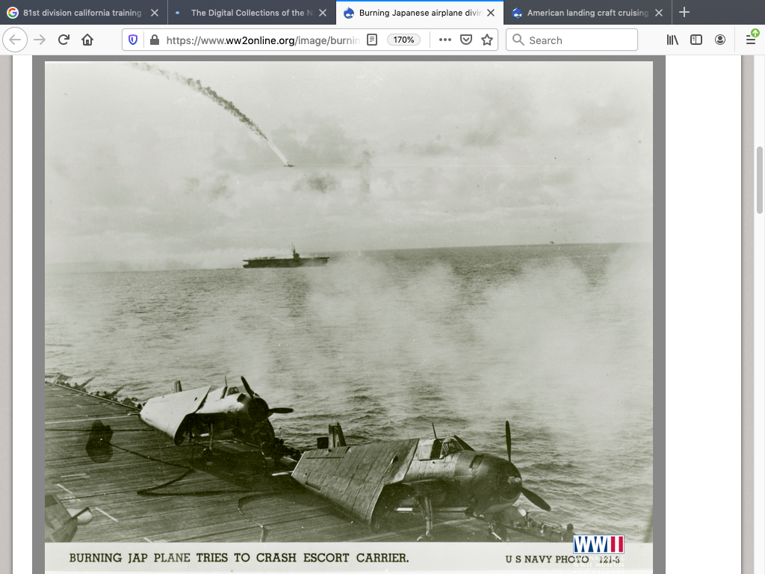The width and height of the screenshot is (765, 574).
Task: Show site security info via padlock
Action: (x=154, y=40)
